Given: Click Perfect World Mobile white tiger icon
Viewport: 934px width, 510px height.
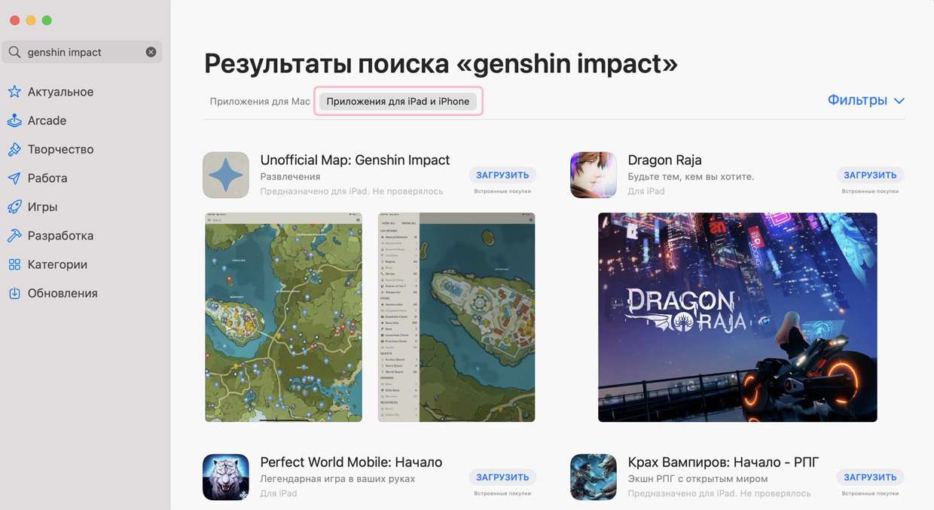Looking at the screenshot, I should (x=226, y=477).
